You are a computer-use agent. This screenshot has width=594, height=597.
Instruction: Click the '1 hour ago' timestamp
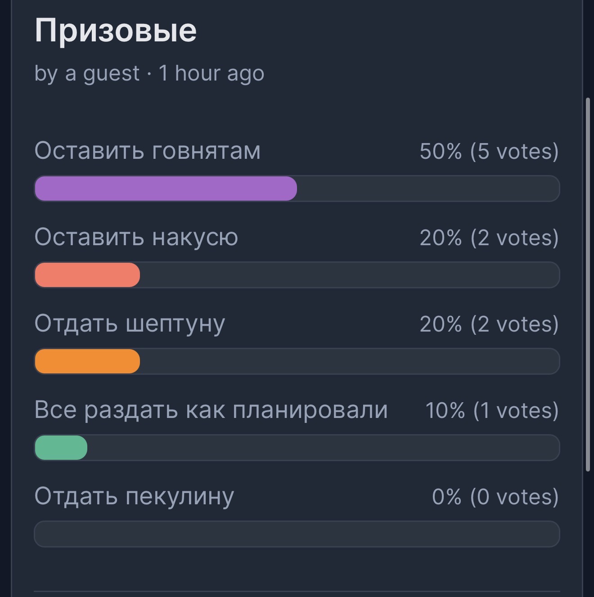click(211, 73)
